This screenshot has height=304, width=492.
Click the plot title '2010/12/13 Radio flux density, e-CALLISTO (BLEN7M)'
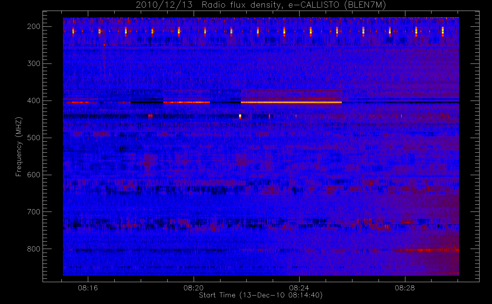click(x=261, y=5)
